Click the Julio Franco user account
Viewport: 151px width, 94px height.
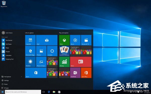pos(7,33)
